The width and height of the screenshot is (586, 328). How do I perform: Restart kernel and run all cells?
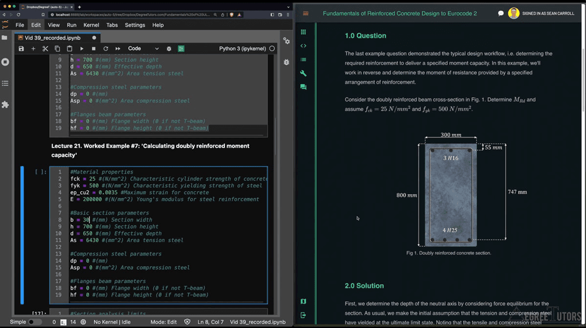tap(118, 49)
